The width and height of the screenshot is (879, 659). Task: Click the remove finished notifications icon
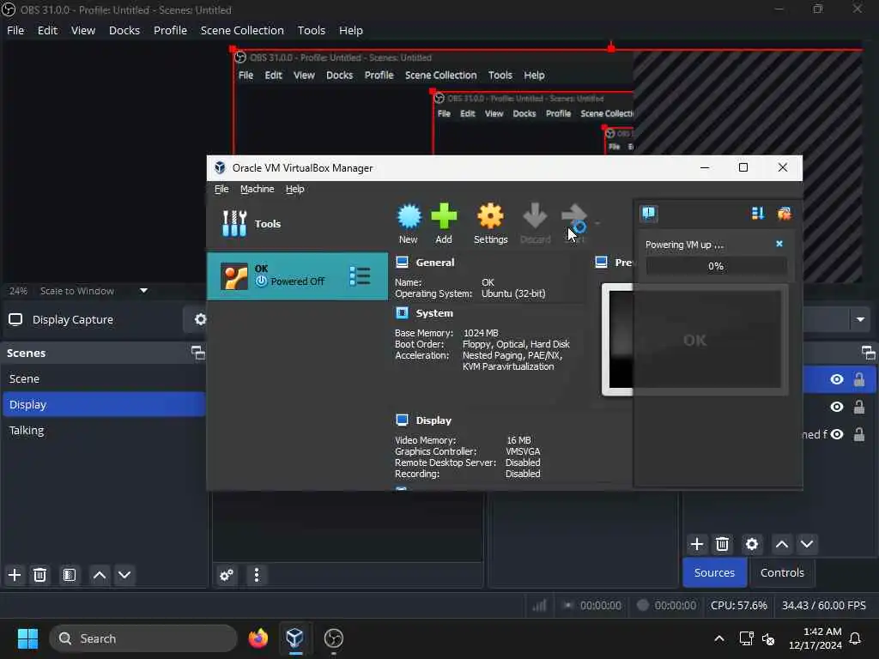785,213
